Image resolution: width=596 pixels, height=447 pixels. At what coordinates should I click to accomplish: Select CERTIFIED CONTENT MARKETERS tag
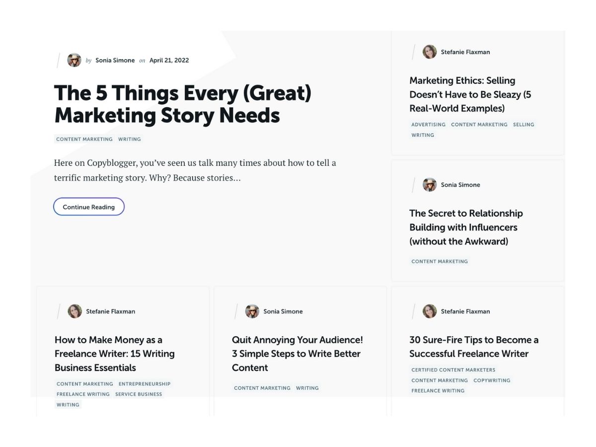point(453,370)
